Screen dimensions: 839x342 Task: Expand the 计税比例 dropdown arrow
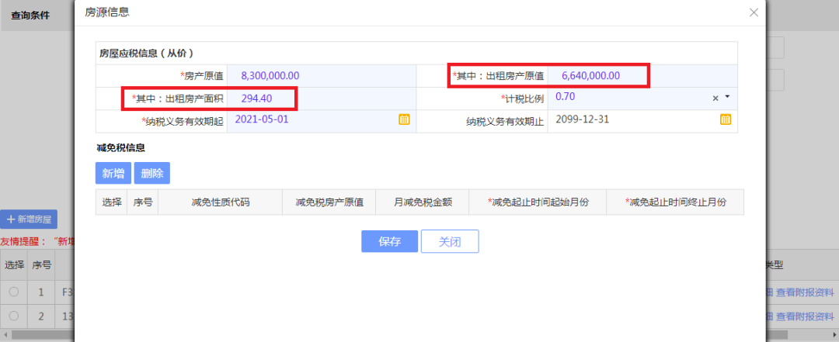(727, 97)
